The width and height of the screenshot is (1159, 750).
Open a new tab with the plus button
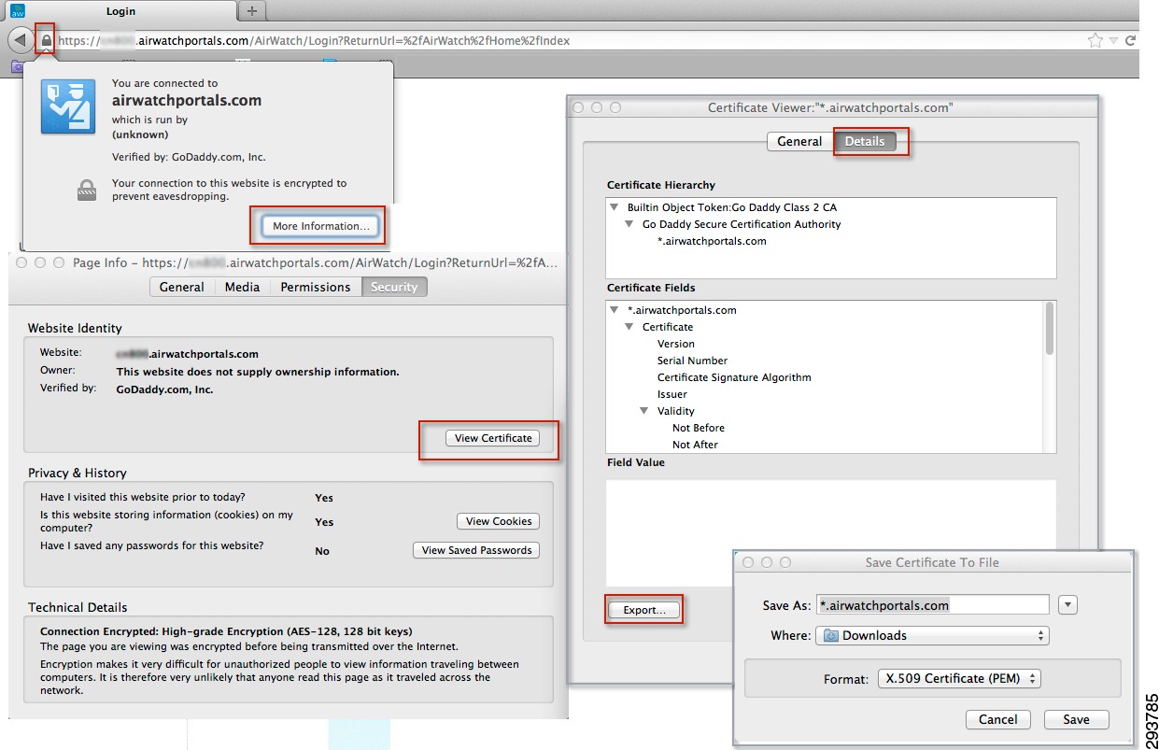pyautogui.click(x=251, y=11)
